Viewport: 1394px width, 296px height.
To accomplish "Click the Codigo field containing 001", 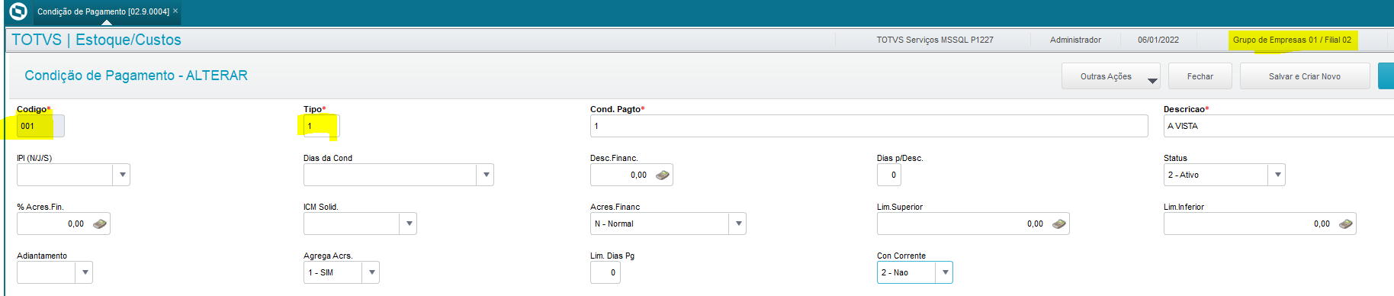I will point(40,126).
